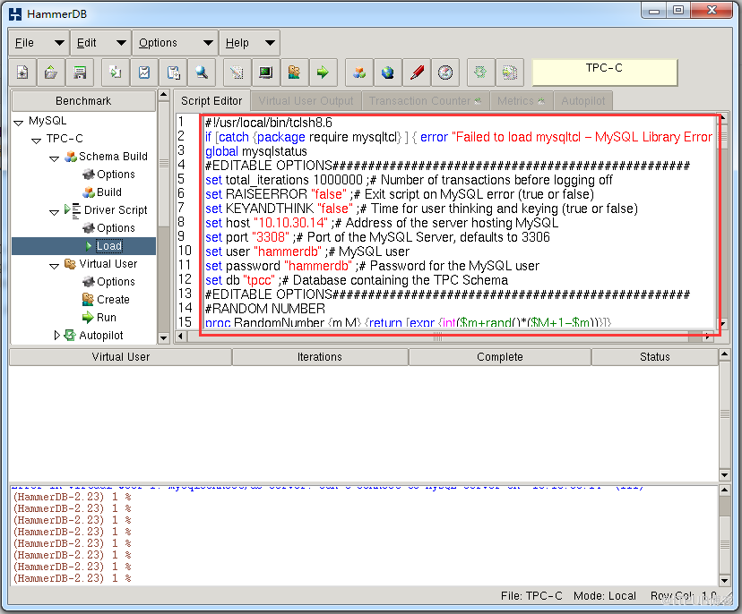Click the Status column header
The width and height of the screenshot is (742, 614).
point(655,357)
